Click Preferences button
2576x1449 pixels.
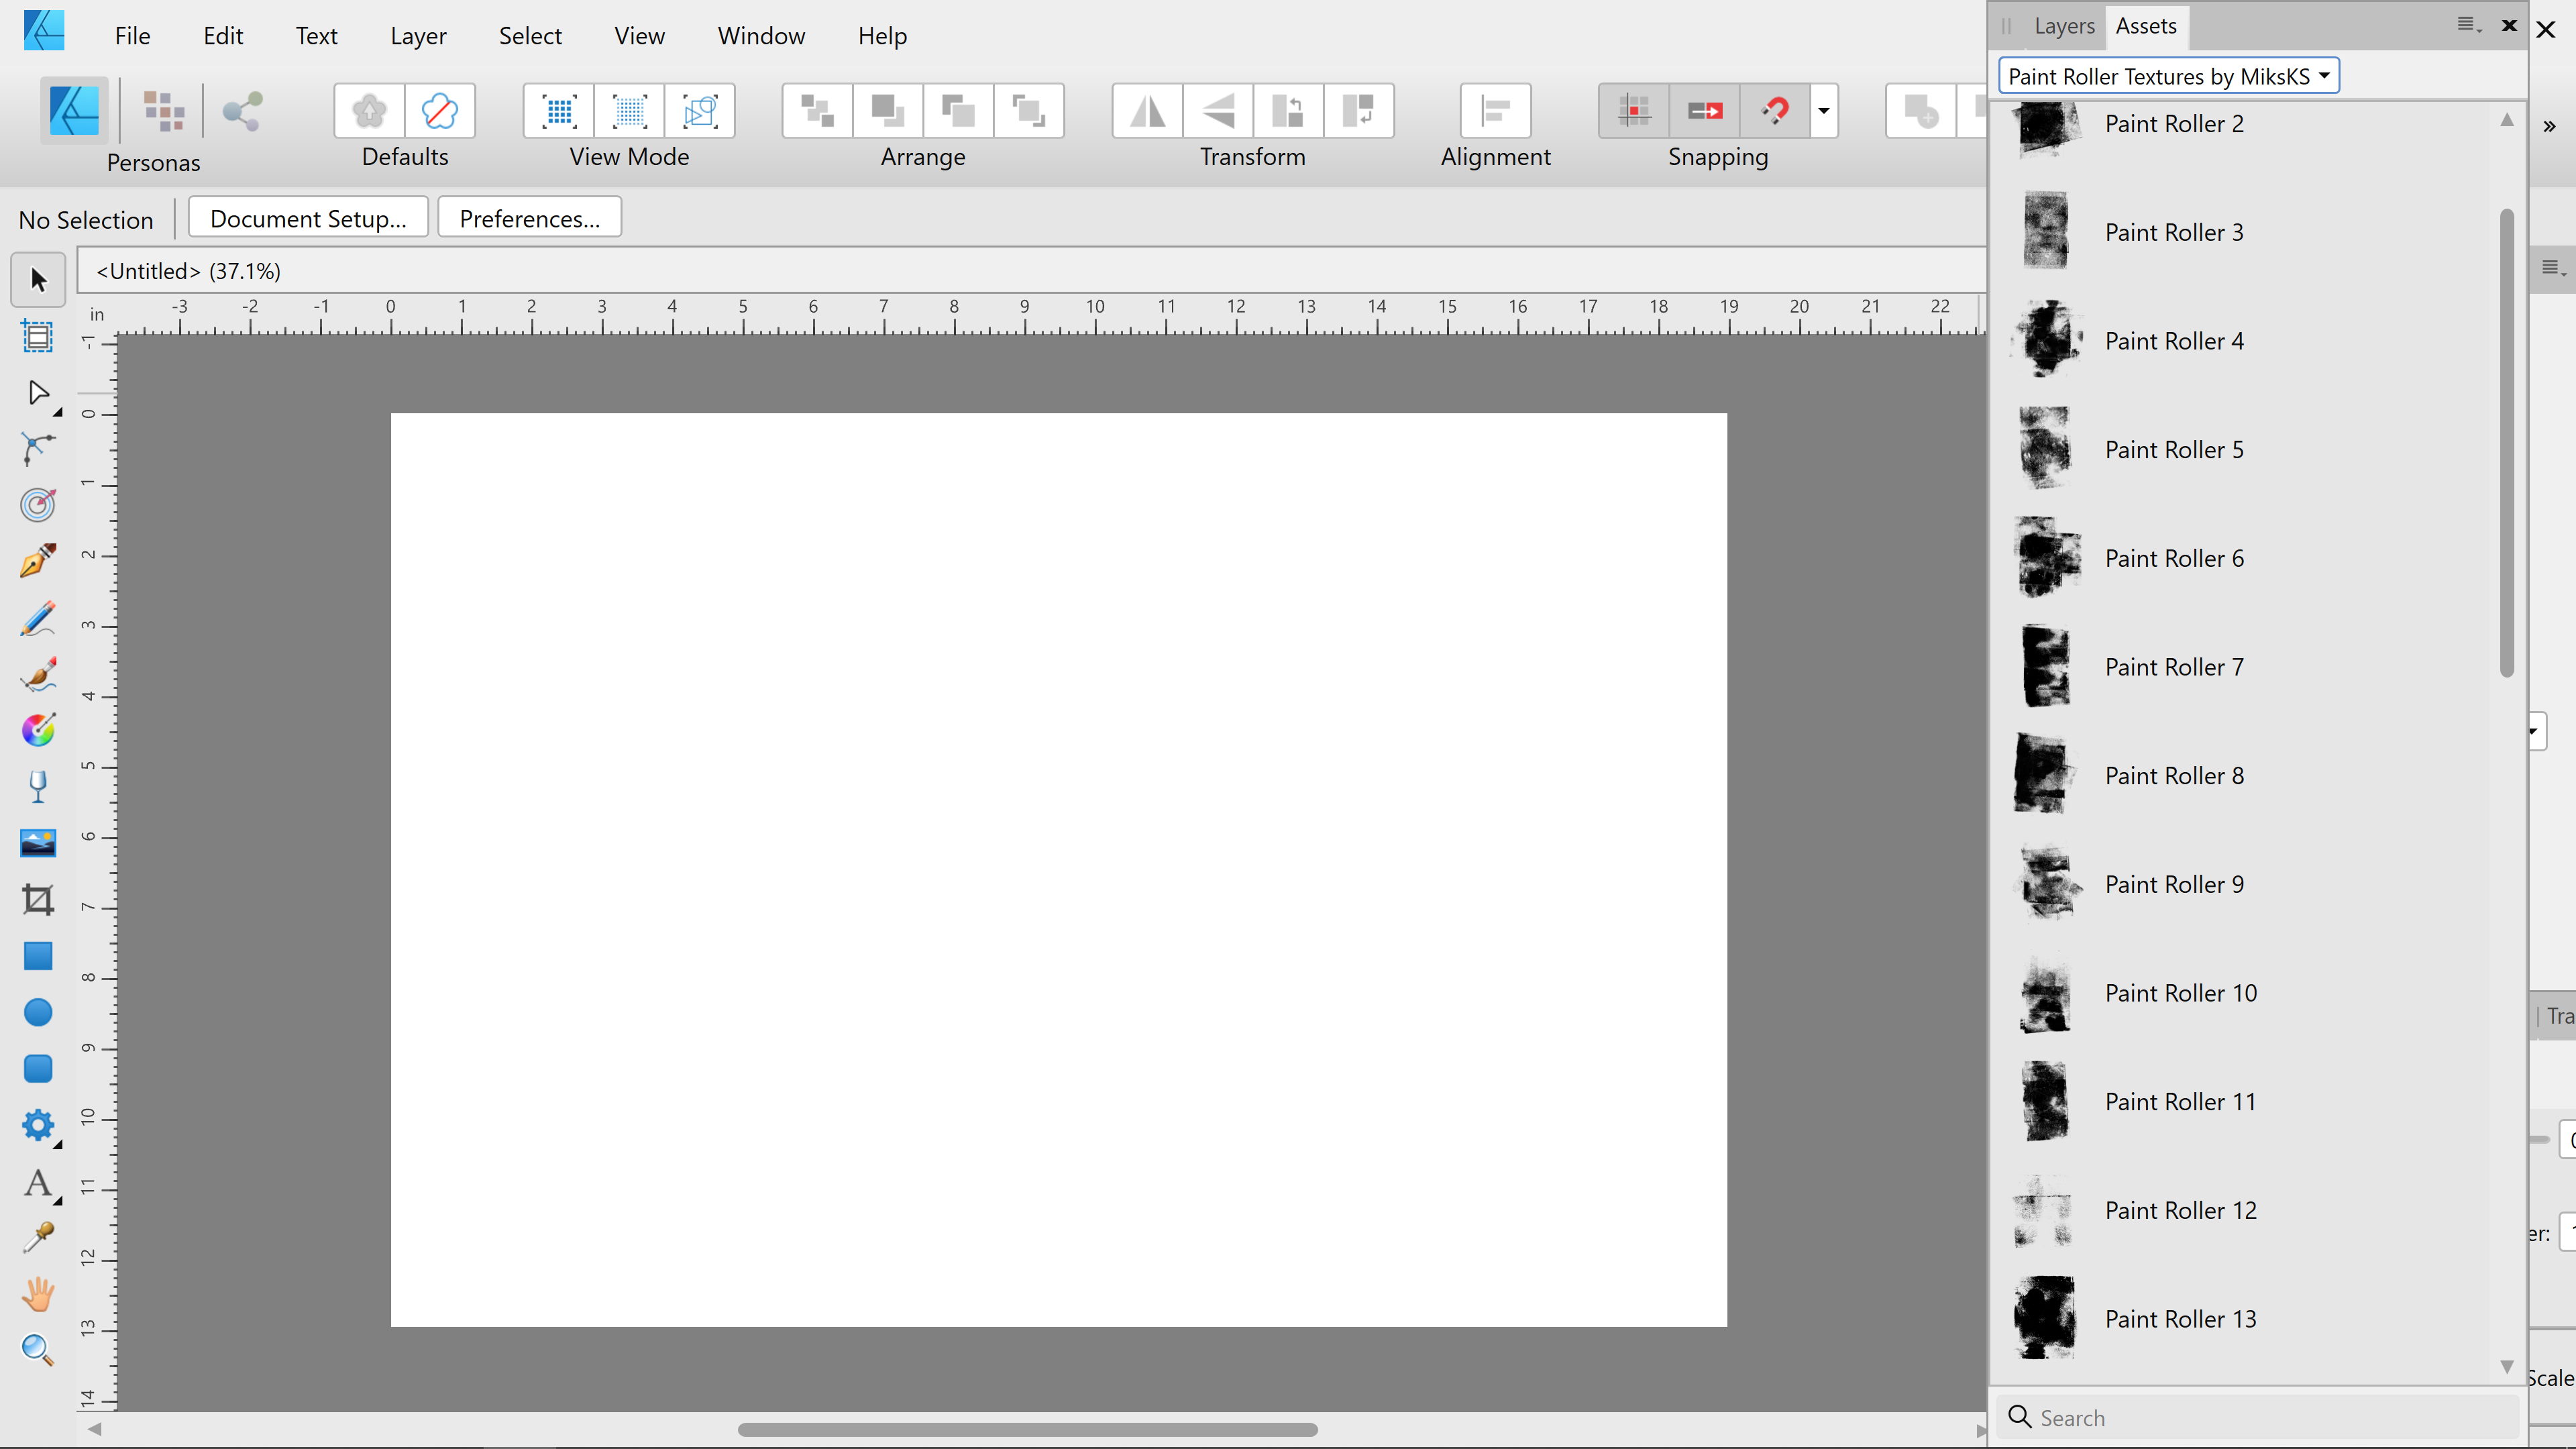pyautogui.click(x=529, y=218)
